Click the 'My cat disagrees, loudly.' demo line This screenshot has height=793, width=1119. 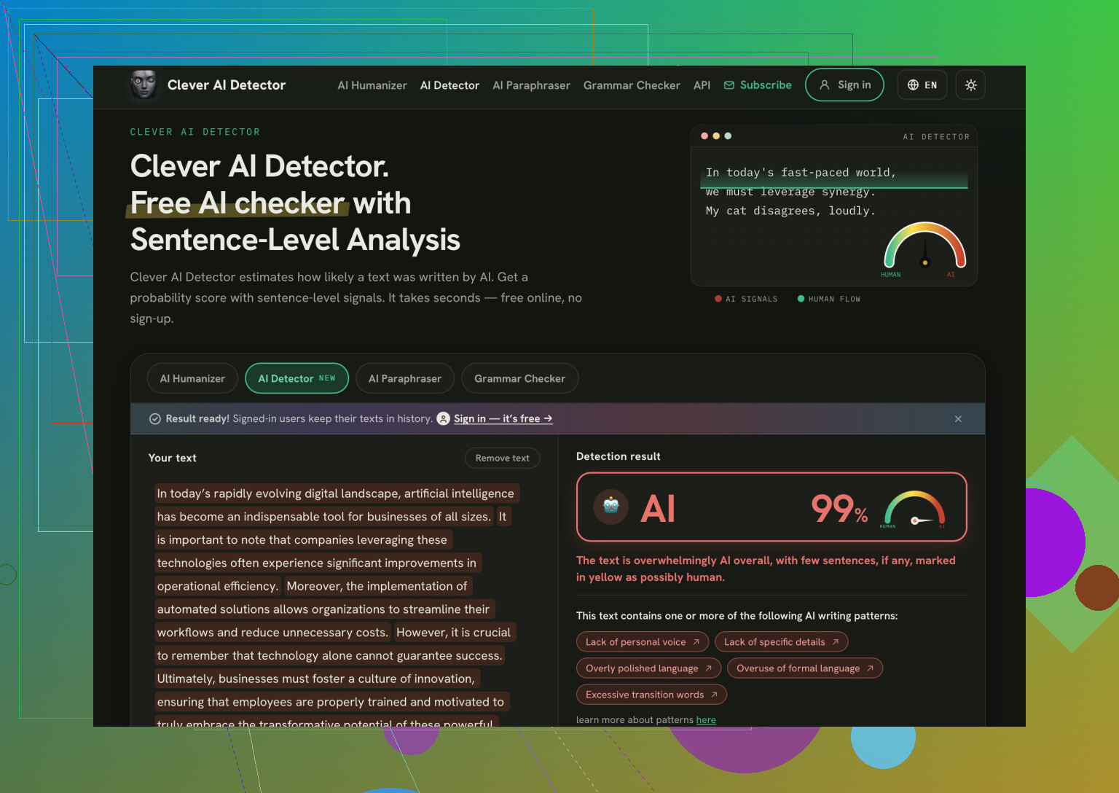tap(790, 211)
